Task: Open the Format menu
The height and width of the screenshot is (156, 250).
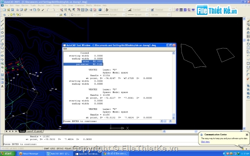Action: pos(56,5)
